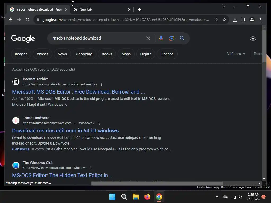The width and height of the screenshot is (271, 203).
Task: Start voice search with microphone
Action: (x=161, y=38)
